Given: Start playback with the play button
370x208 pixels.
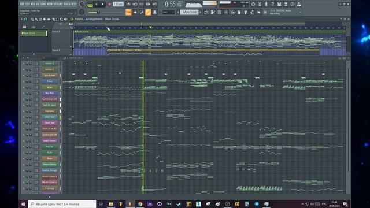Looking at the screenshot, I should click(97, 4).
